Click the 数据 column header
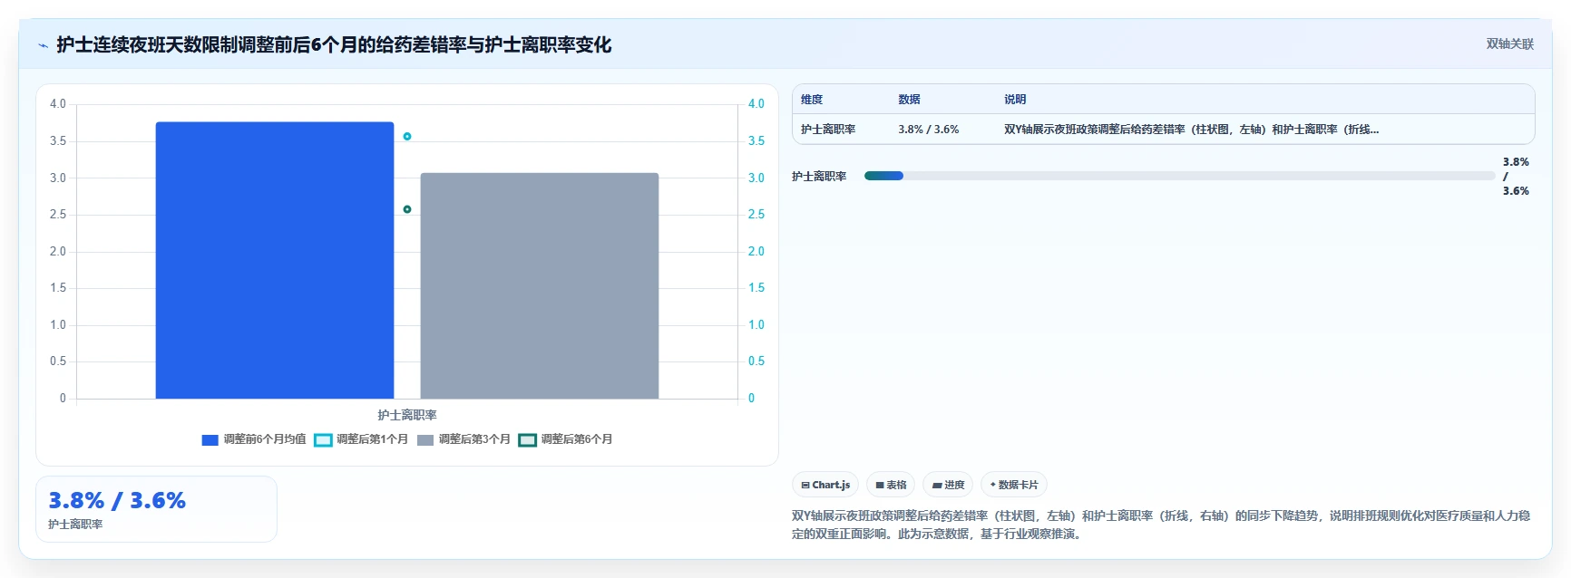Image resolution: width=1571 pixels, height=578 pixels. [909, 100]
